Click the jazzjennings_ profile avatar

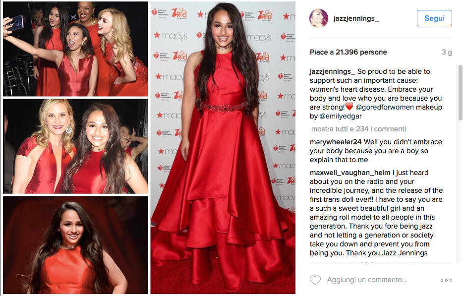(319, 18)
